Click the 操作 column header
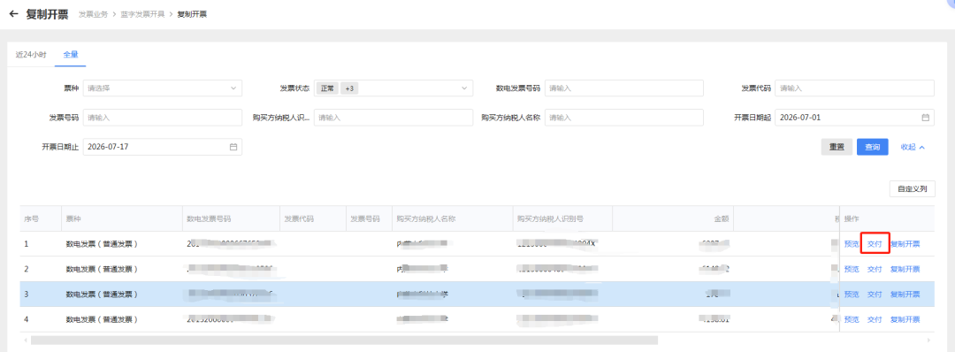This screenshot has width=955, height=352. pyautogui.click(x=887, y=218)
